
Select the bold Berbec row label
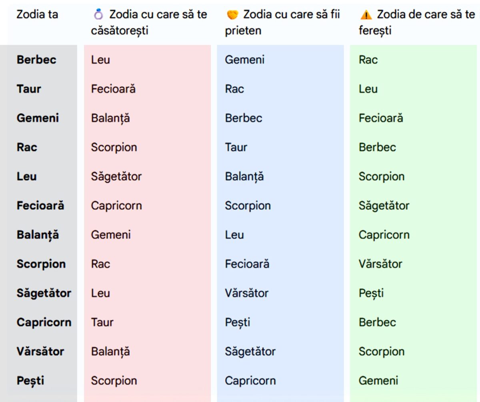(x=36, y=60)
